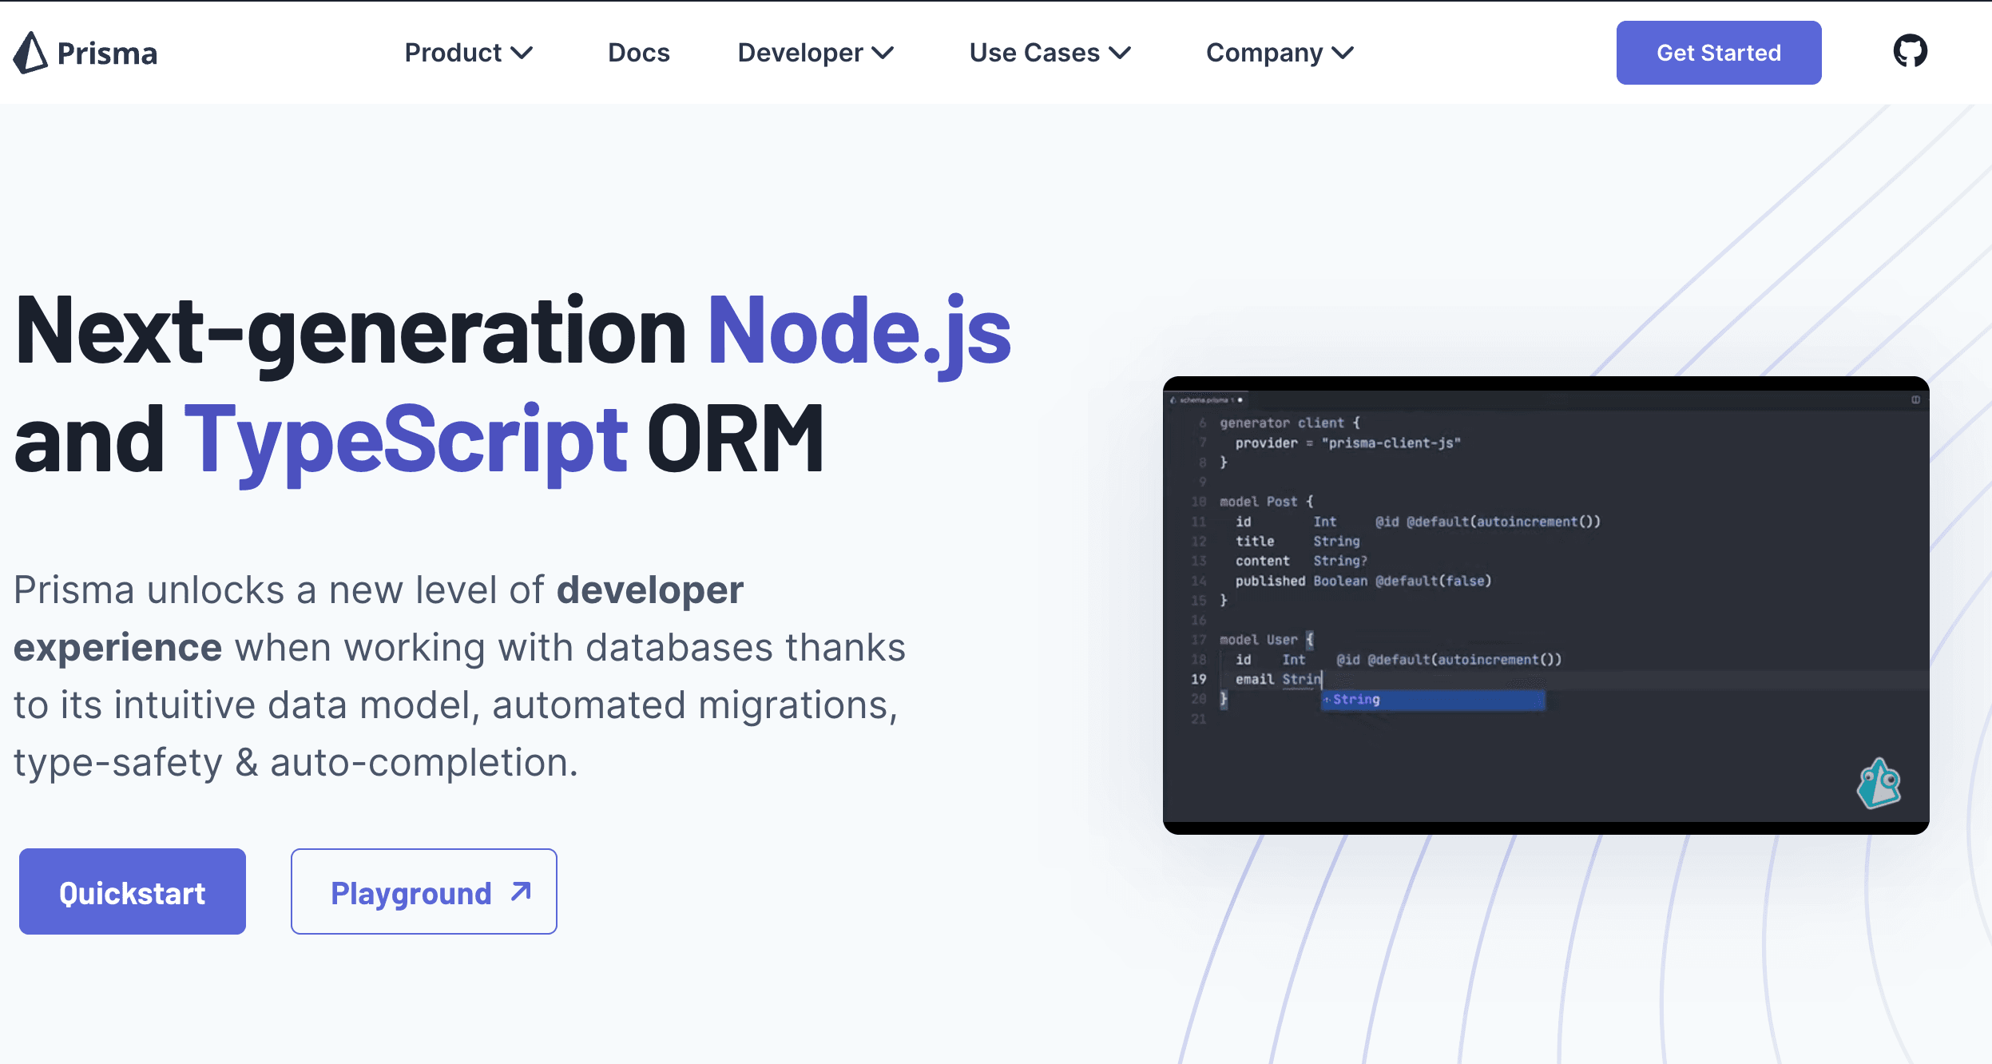Expand the Developer dropdown menu
This screenshot has width=1992, height=1064.
point(815,53)
